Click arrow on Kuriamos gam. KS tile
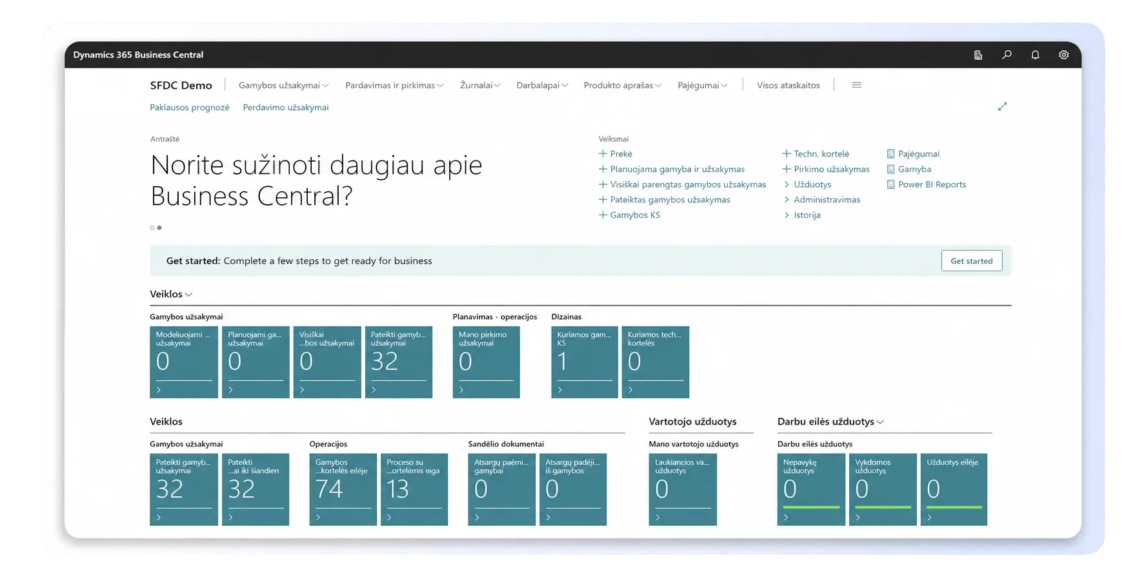 point(560,390)
